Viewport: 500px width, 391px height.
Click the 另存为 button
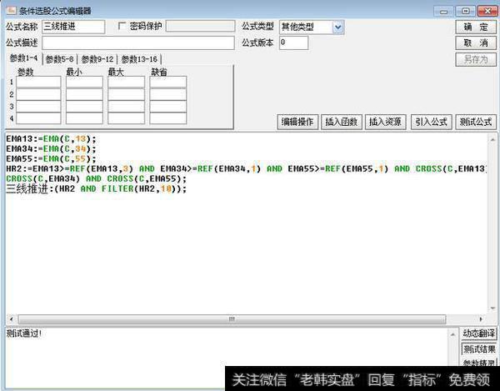click(476, 59)
